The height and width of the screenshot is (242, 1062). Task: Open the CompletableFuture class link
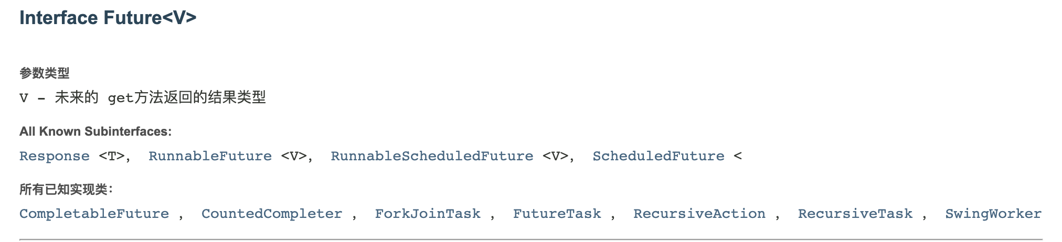click(94, 214)
